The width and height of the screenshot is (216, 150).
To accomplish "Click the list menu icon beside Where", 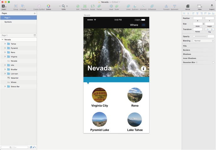I will (143, 25).
